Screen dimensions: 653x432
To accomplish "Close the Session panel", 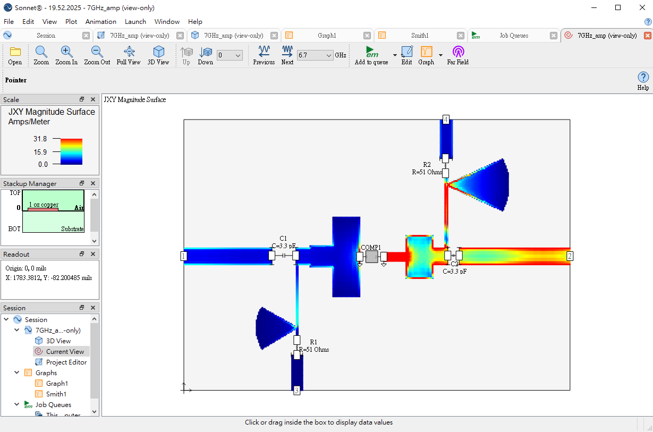I will tap(93, 308).
